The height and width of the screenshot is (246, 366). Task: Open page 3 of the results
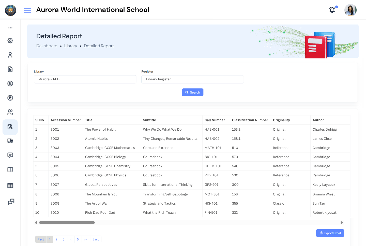pyautogui.click(x=63, y=239)
